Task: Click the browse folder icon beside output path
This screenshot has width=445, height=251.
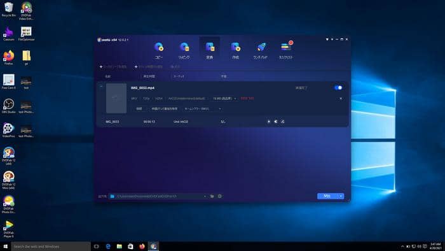Action: pyautogui.click(x=212, y=196)
